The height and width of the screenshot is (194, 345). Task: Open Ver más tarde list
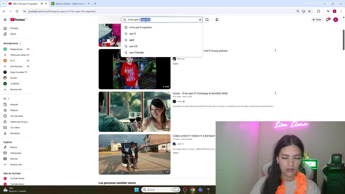coord(16,116)
